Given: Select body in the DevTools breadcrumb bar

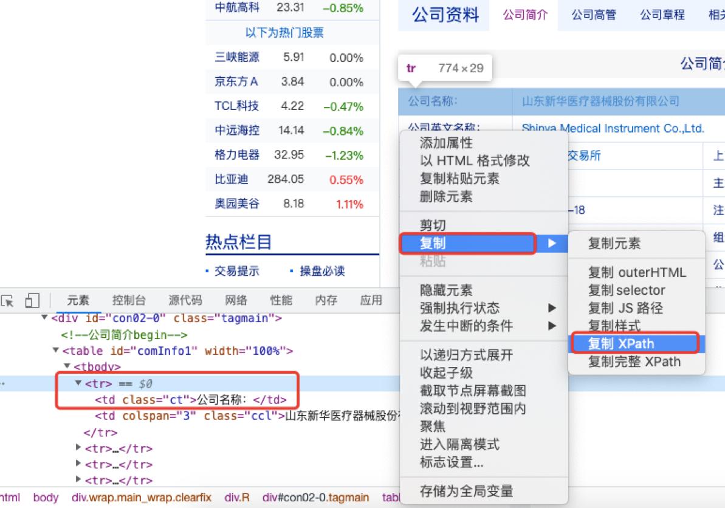Looking at the screenshot, I should 46,497.
